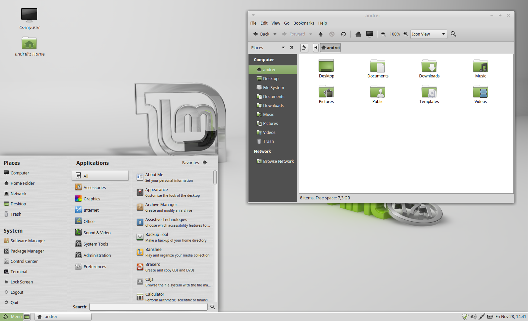
Task: Click the Reload icon in Caja toolbar
Action: coord(343,34)
